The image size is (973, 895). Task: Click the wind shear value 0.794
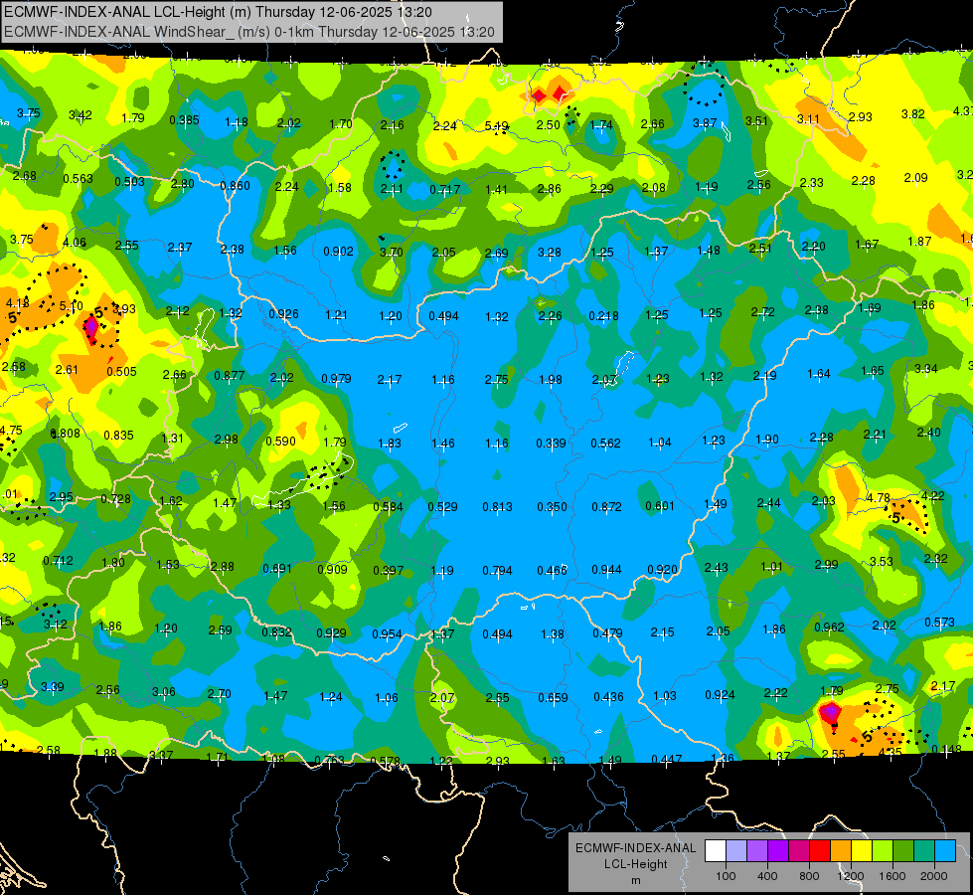498,570
